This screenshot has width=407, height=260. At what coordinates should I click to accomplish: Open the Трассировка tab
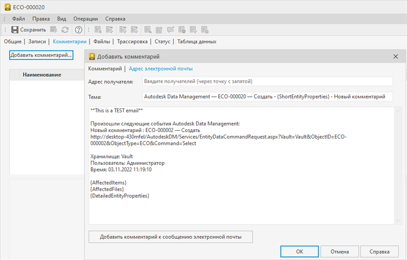132,42
